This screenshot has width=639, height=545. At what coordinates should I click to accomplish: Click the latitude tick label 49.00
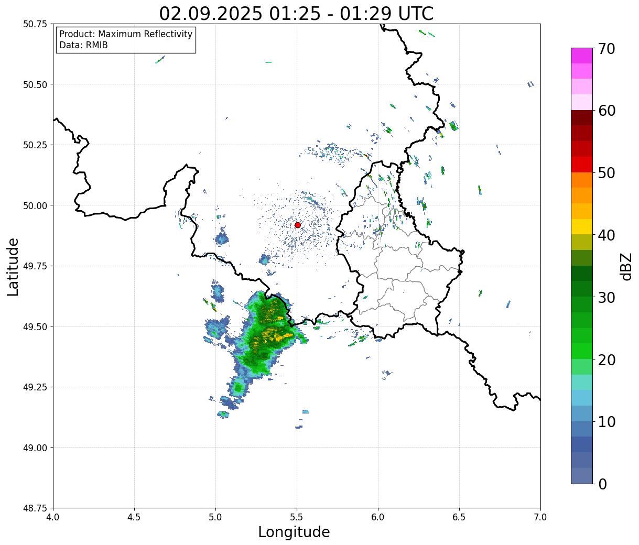(x=35, y=448)
